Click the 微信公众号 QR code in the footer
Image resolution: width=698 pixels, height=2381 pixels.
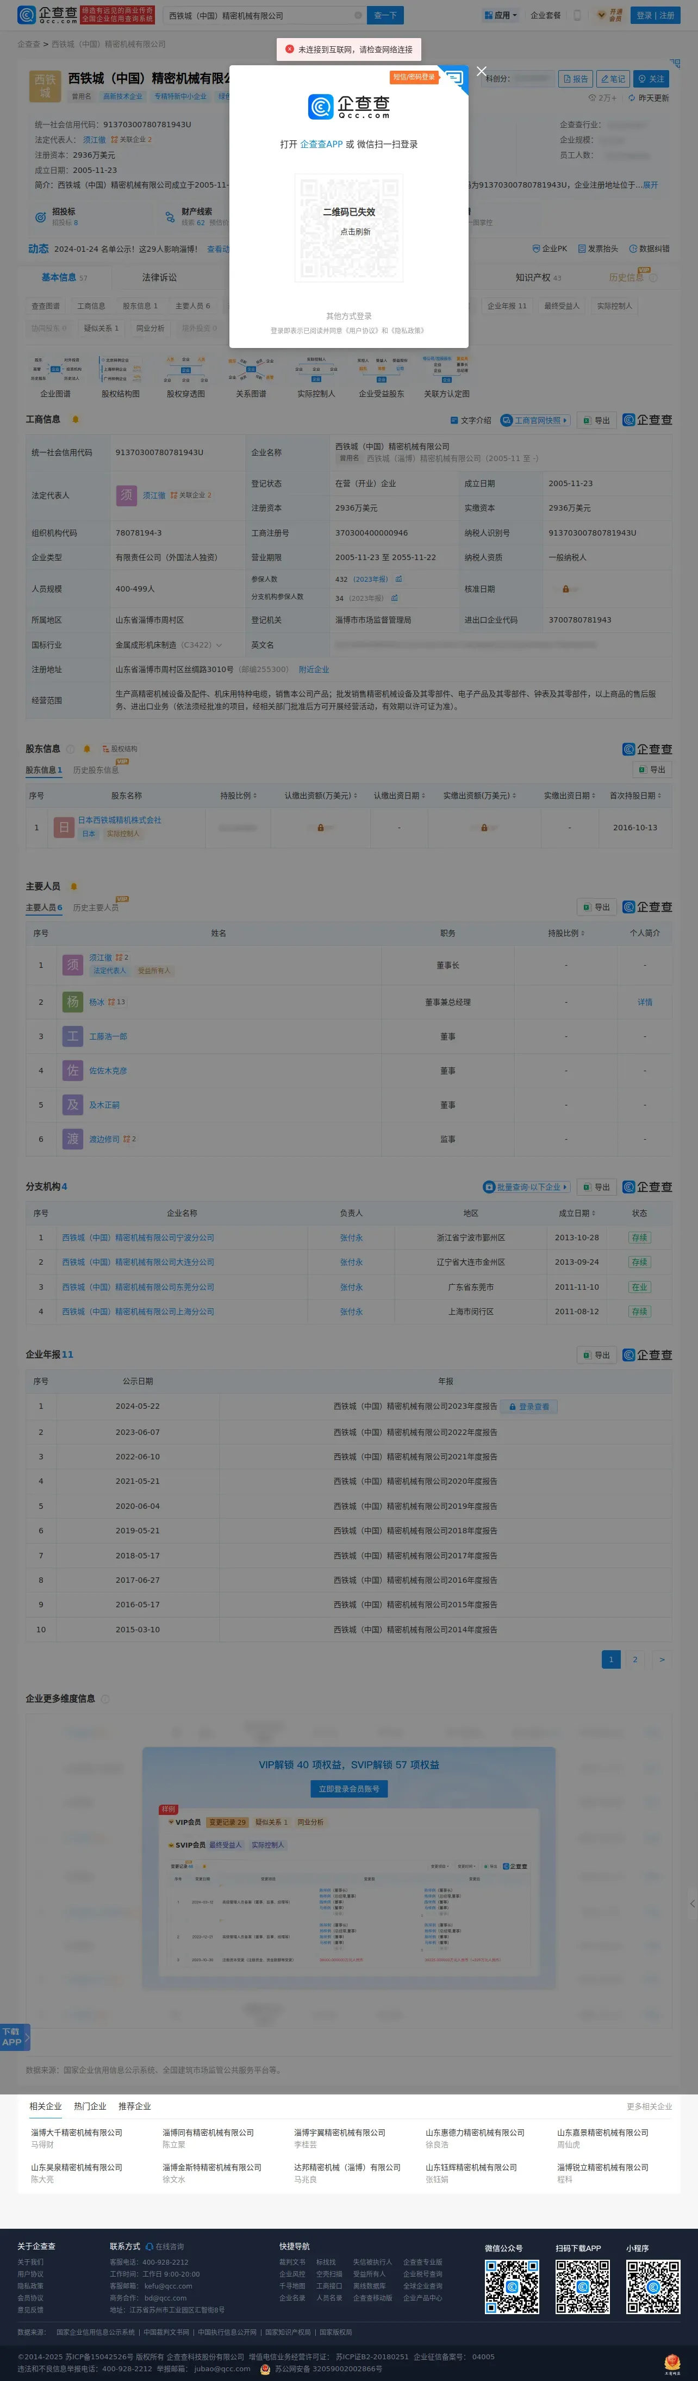(x=511, y=2287)
